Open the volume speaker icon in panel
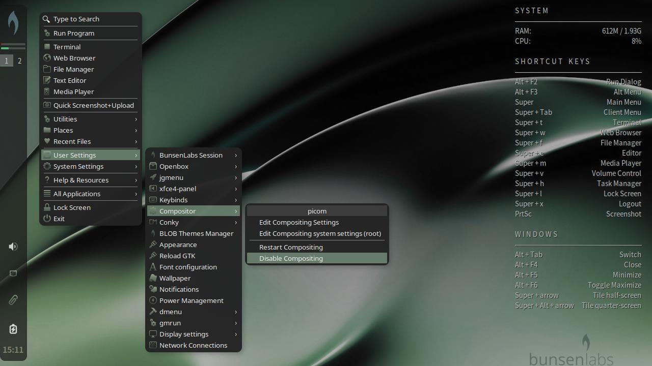 pyautogui.click(x=13, y=247)
